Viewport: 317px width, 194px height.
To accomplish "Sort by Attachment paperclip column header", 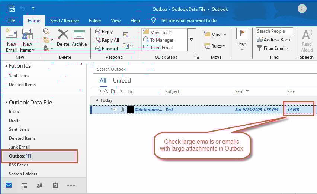I will 121,91.
